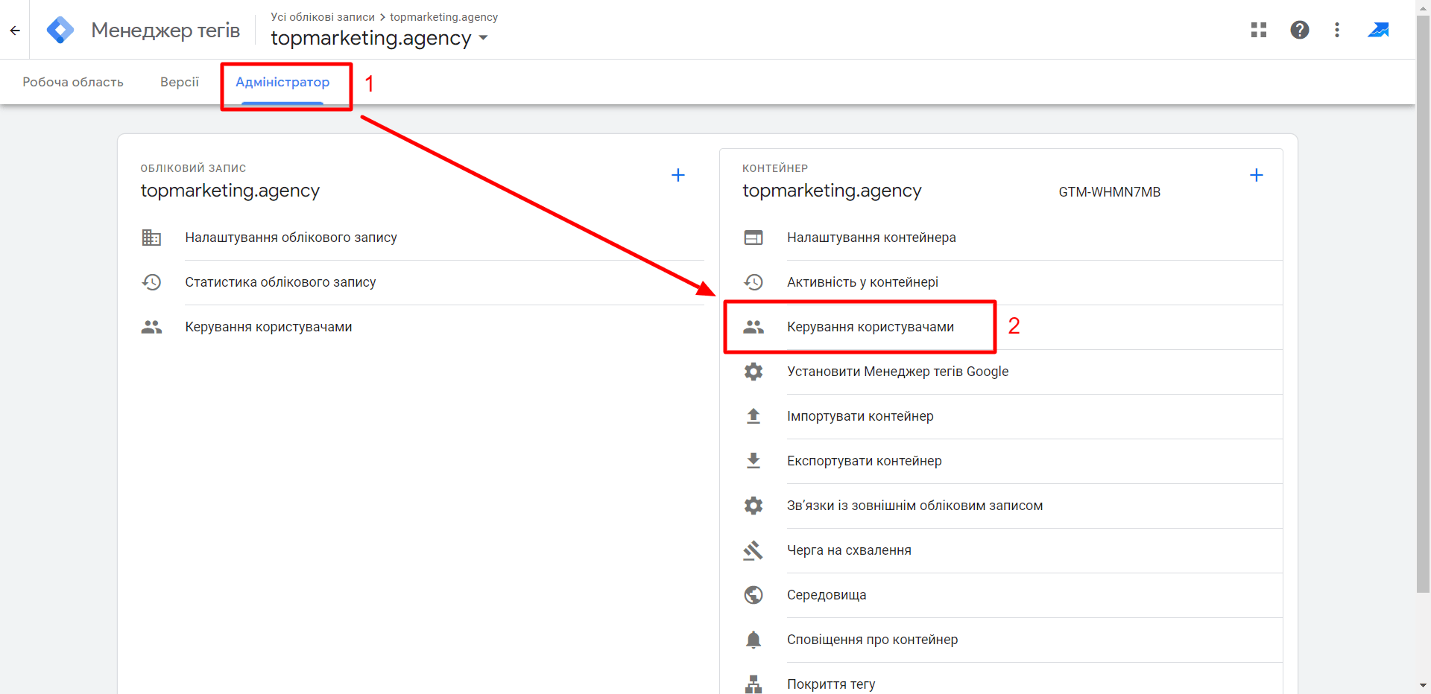Select the Адміністратор tab

(282, 82)
